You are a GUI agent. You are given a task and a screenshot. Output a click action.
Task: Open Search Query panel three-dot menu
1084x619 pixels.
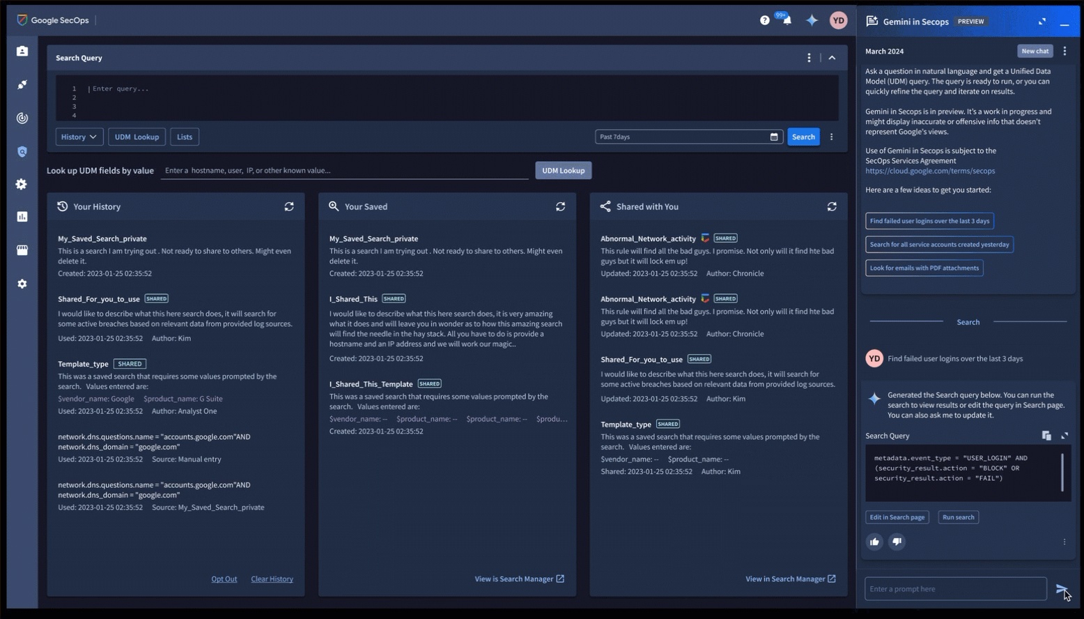click(809, 58)
